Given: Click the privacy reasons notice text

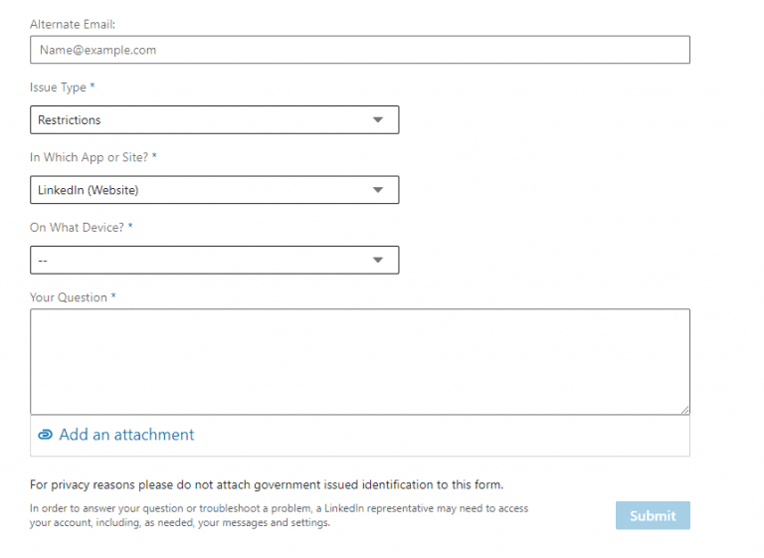Looking at the screenshot, I should pos(267,485).
